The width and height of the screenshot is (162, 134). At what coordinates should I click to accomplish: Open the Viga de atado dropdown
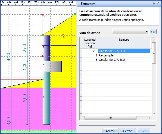click(x=130, y=31)
